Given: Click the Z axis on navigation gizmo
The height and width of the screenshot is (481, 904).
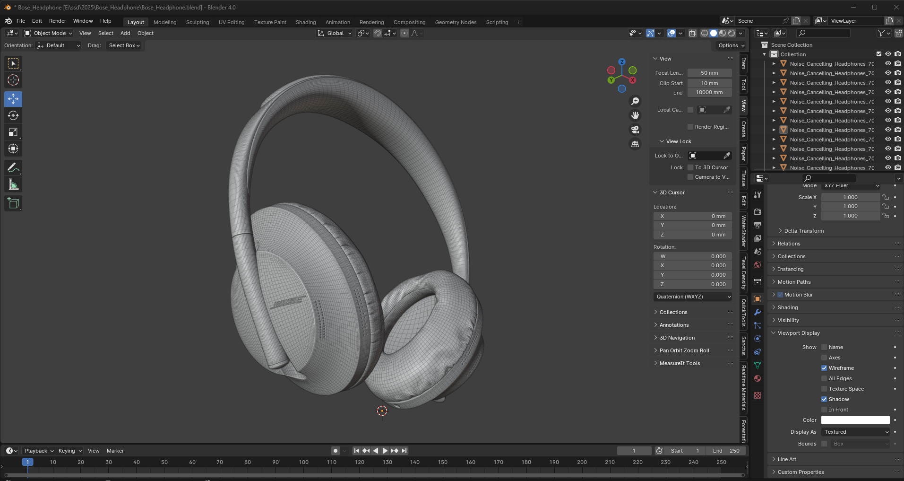Looking at the screenshot, I should click(622, 62).
